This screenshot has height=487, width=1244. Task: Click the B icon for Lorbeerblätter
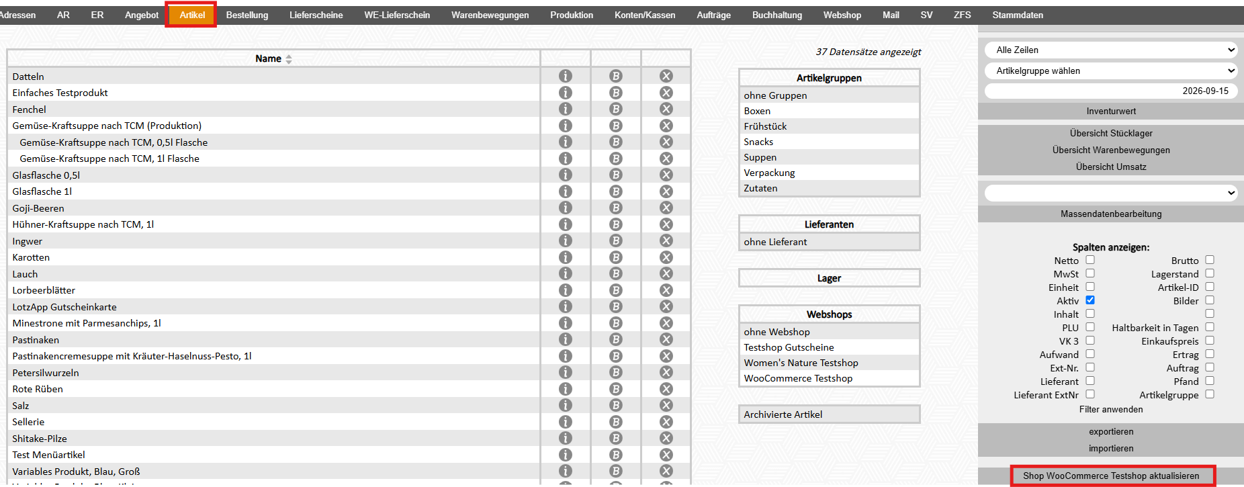click(616, 290)
